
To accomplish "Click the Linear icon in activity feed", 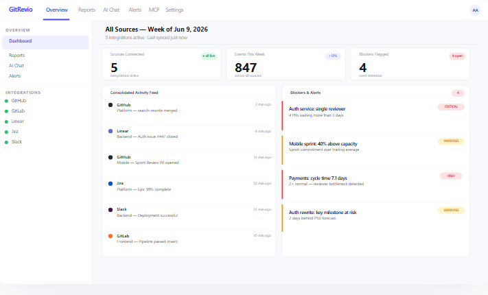I will pos(111,131).
